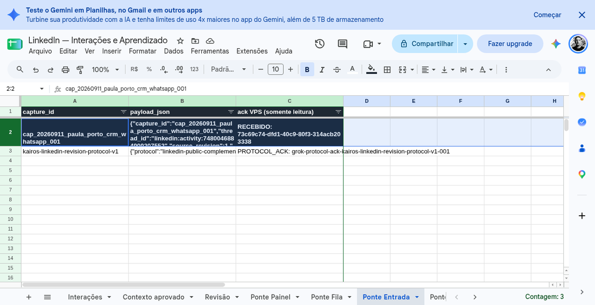Image resolution: width=595 pixels, height=305 pixels.
Task: Open the text color picker
Action: click(352, 69)
